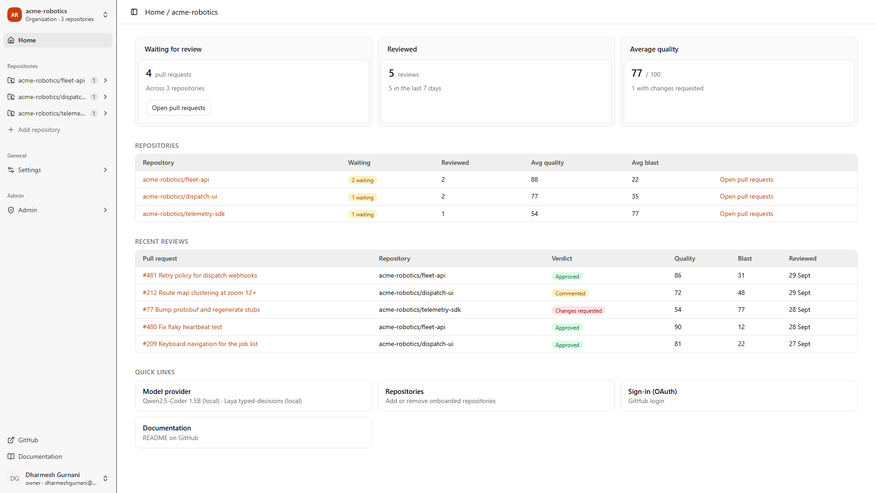Click '5 in the last 7 days' text
The height and width of the screenshot is (493, 876).
click(415, 88)
